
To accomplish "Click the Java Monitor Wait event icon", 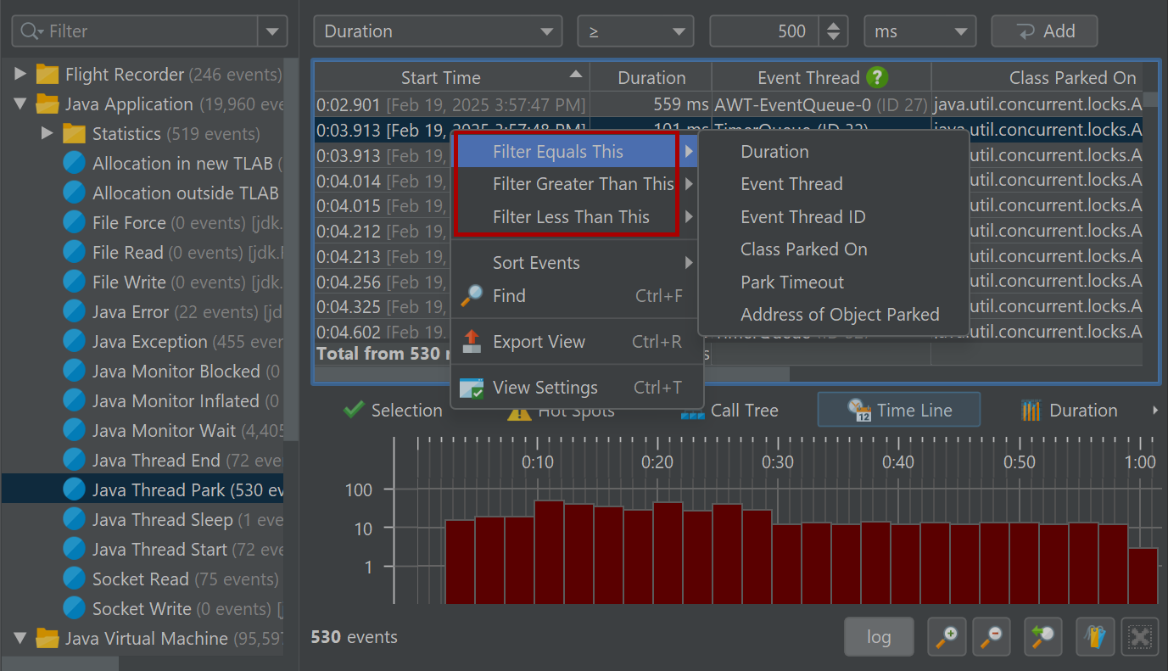I will pyautogui.click(x=75, y=431).
